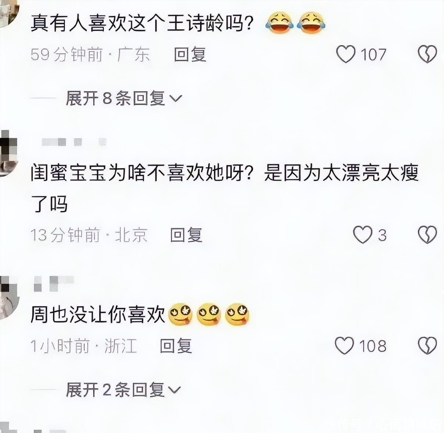Select the comment text 周也没让你喜欢
444x433 pixels.
(98, 315)
